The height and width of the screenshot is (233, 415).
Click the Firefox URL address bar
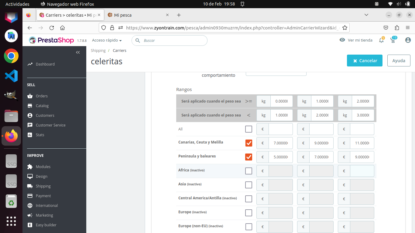224,28
